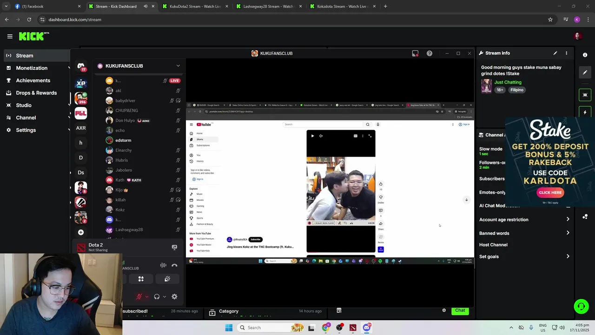Image resolution: width=595 pixels, height=335 pixels.
Task: Select user Kath in voice list
Action: click(120, 180)
